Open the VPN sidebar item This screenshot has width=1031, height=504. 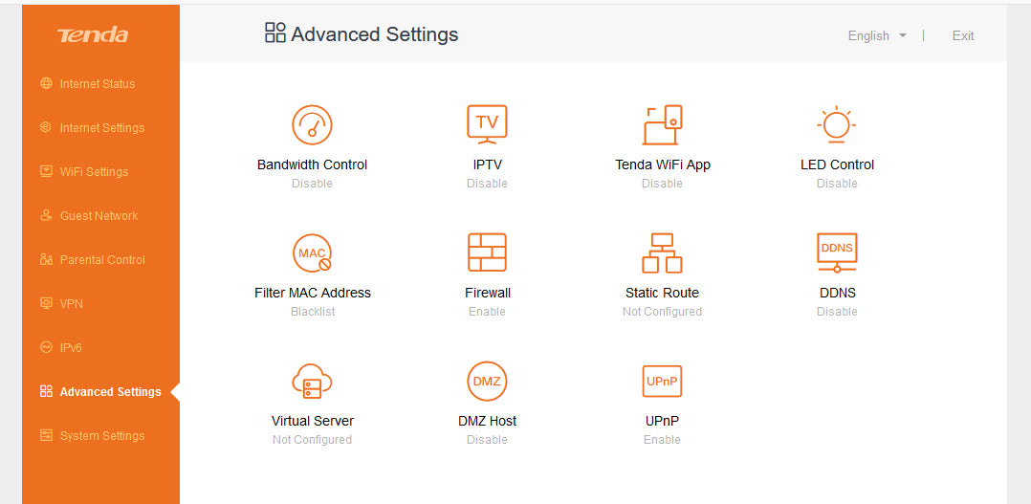[x=72, y=304]
